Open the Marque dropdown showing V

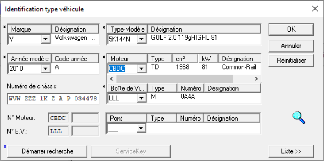tap(45, 39)
